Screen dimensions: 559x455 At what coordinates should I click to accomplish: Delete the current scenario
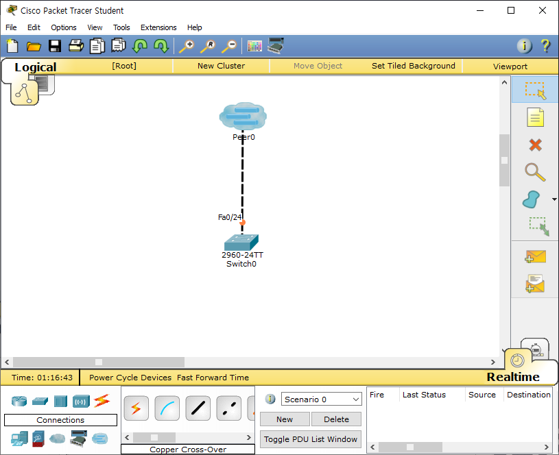coord(336,419)
